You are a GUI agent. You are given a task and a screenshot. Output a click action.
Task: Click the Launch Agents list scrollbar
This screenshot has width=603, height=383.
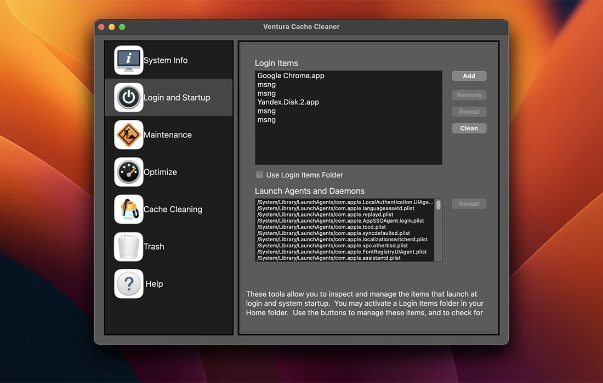(438, 206)
